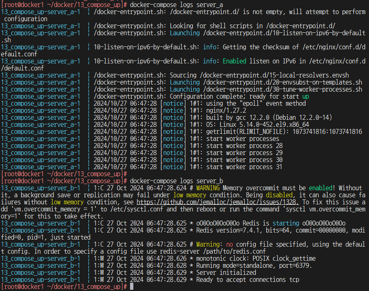Screen dimensions: 369x291
Task: Click 'is not empty, will attempt to perform' text
Action: [304, 12]
